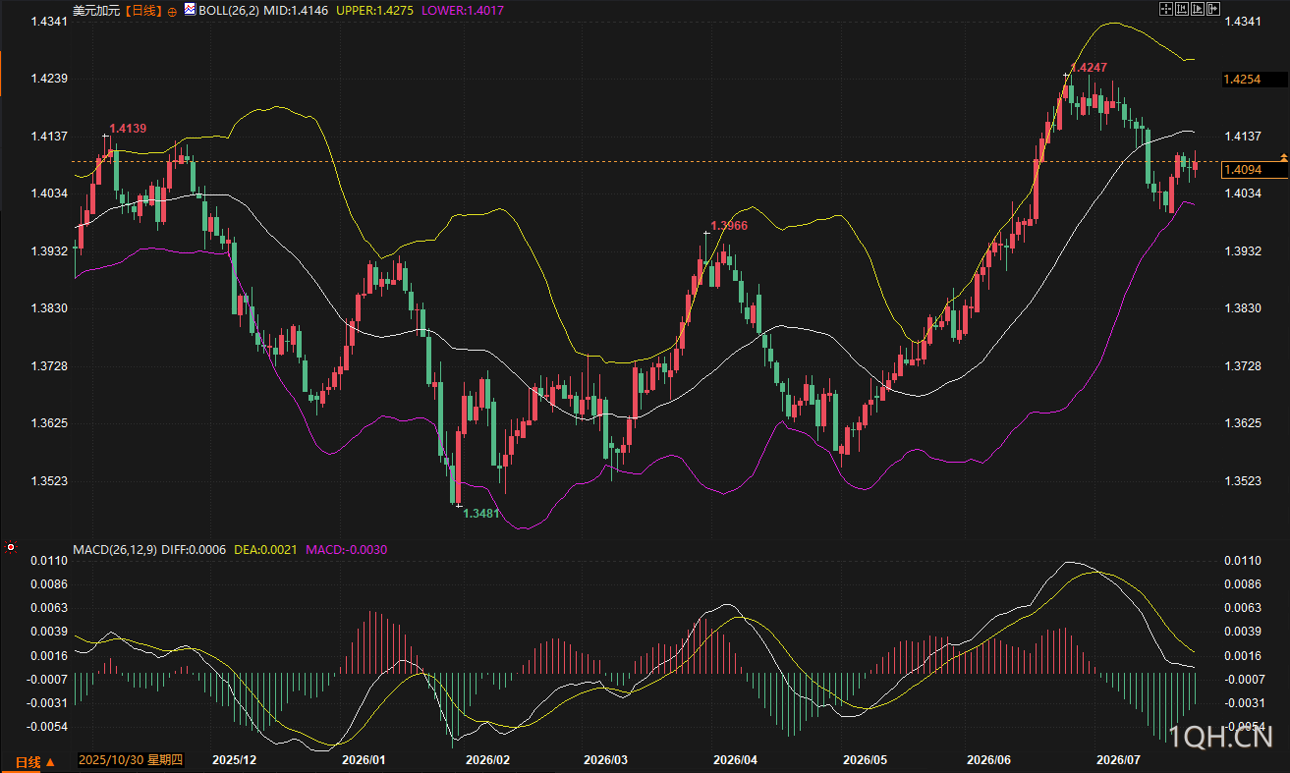Viewport: 1290px width, 773px height.
Task: Click the 1.4247 peak price label
Action: coord(1089,68)
